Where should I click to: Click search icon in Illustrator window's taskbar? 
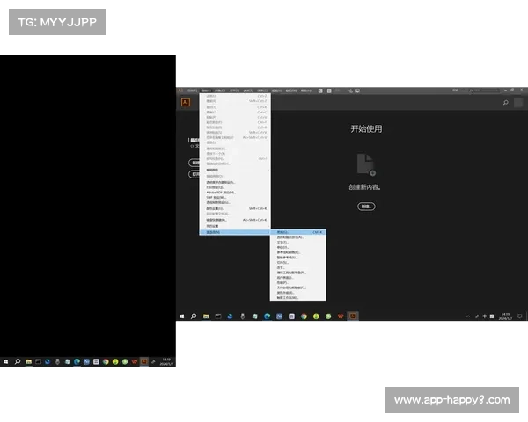(x=194, y=316)
